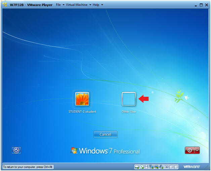Click the Other User label

(x=129, y=112)
